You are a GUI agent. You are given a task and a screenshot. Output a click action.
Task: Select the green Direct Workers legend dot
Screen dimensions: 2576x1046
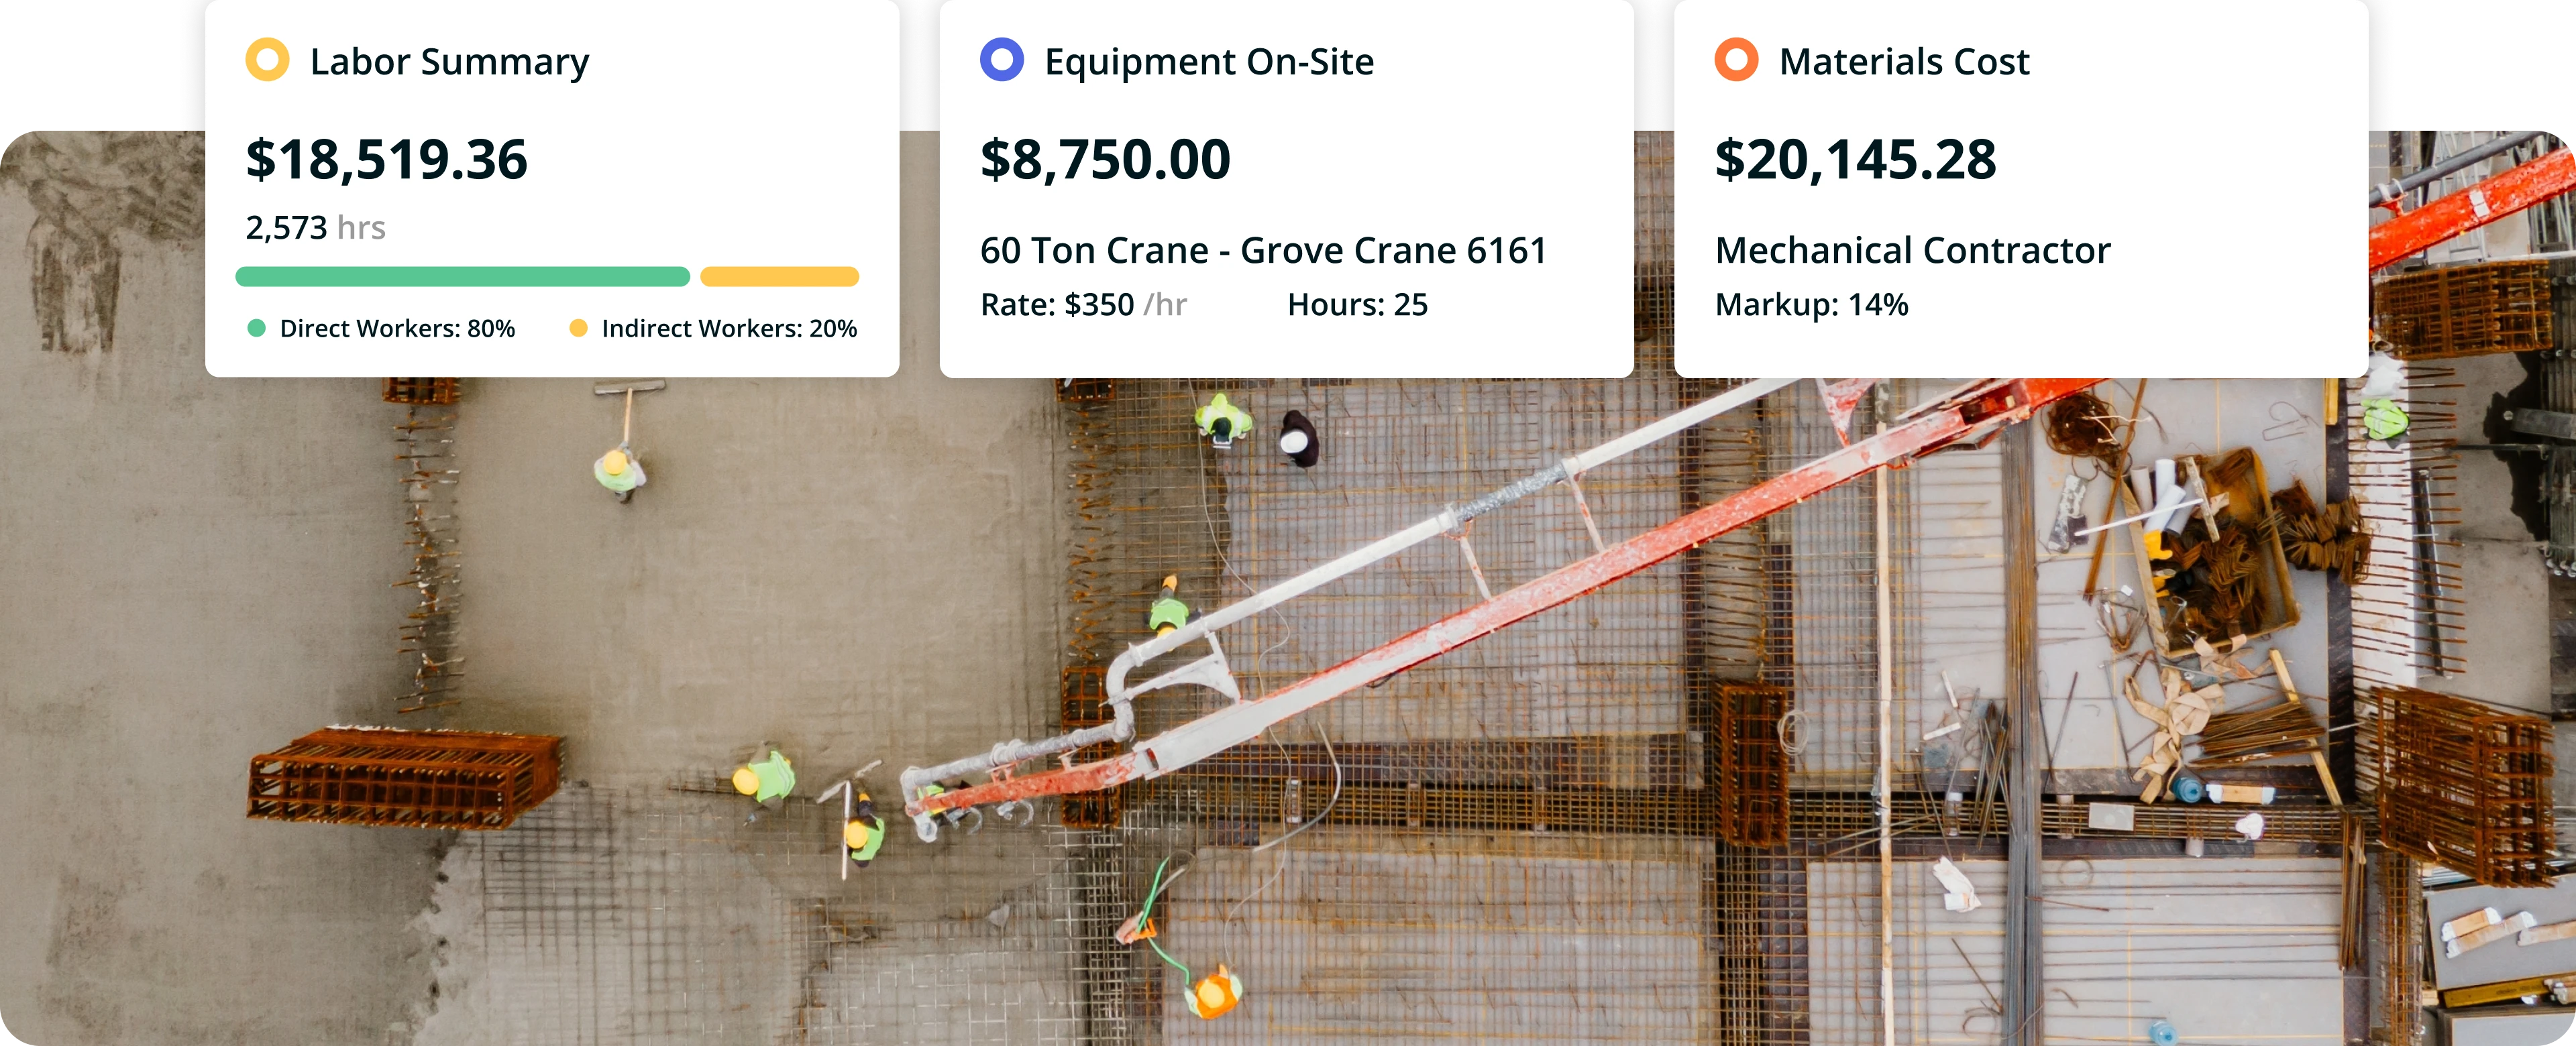tap(257, 328)
